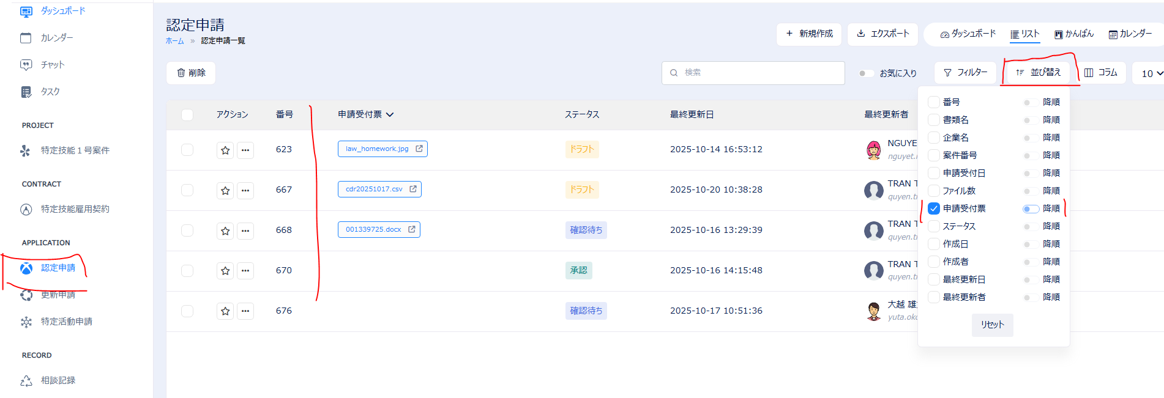Open the フィルター dropdown

tap(965, 73)
